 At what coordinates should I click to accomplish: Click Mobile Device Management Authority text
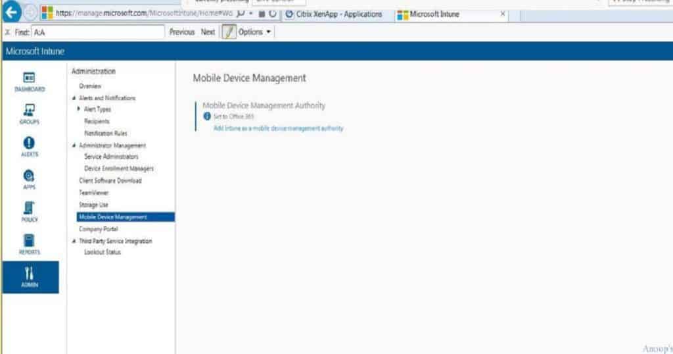pos(264,106)
